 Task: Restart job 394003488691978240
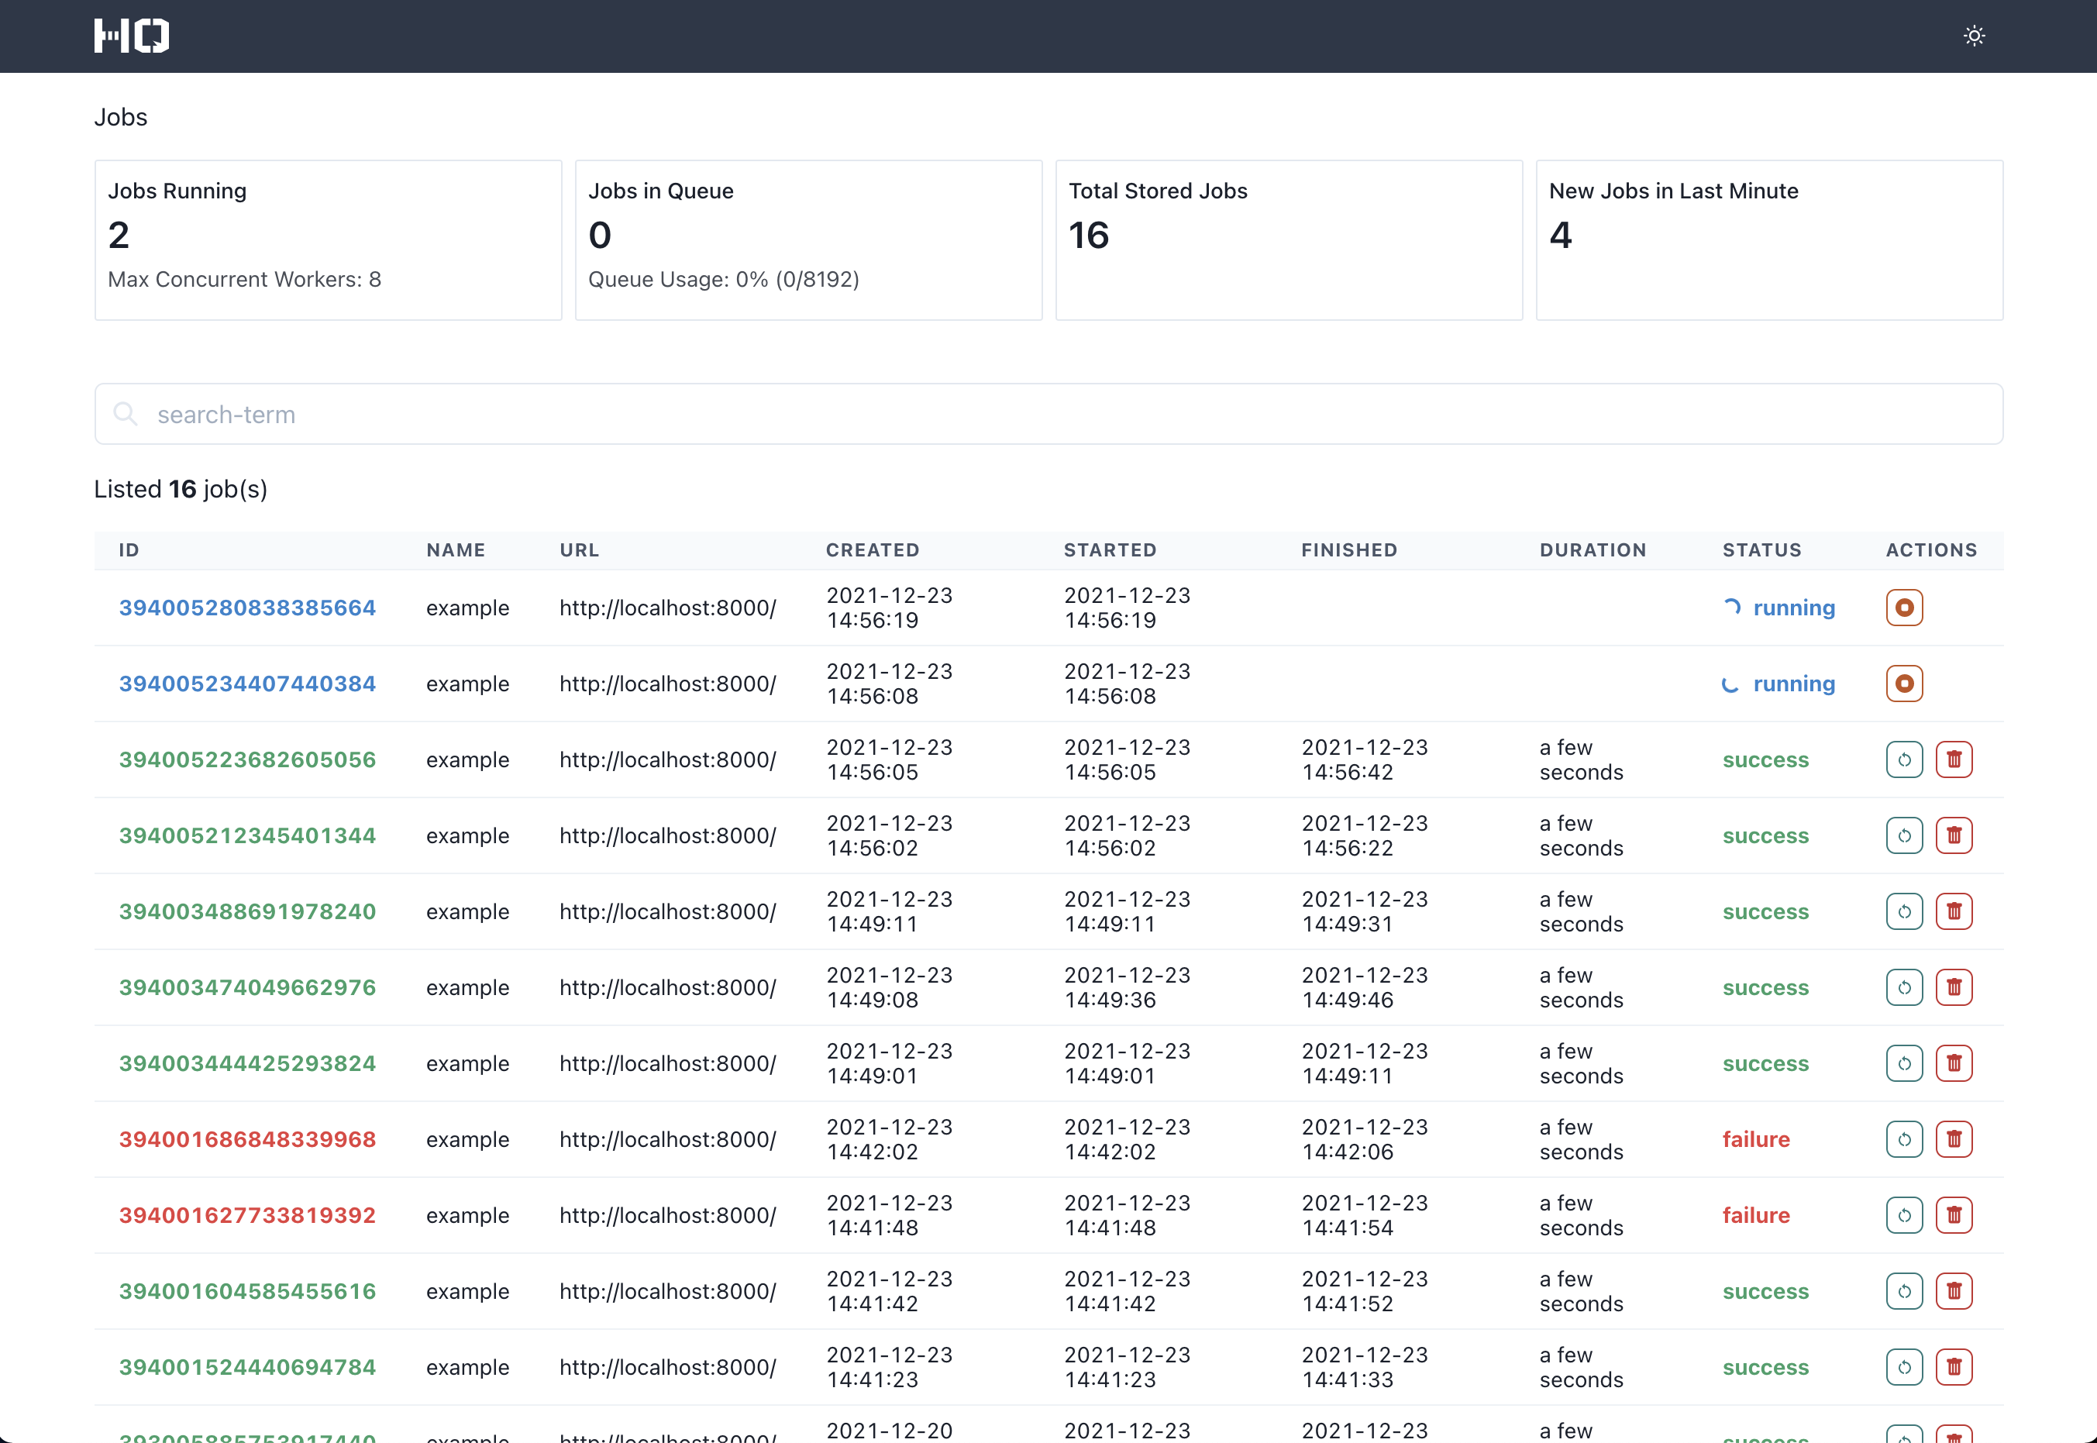(x=1903, y=911)
